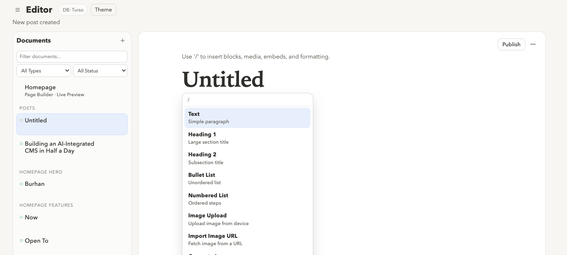Click the status dot beside Untitled post
This screenshot has height=255, width=567.
click(21, 120)
